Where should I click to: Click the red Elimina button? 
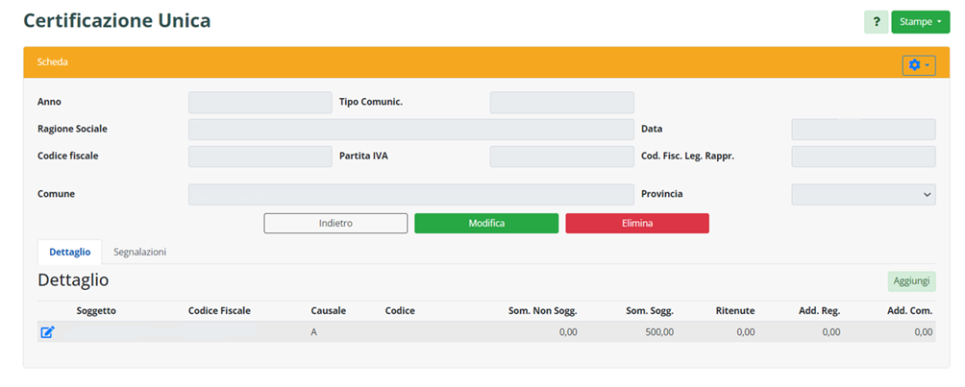tap(636, 223)
